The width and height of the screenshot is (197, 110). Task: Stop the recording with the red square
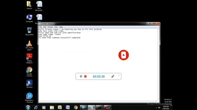click(x=86, y=76)
